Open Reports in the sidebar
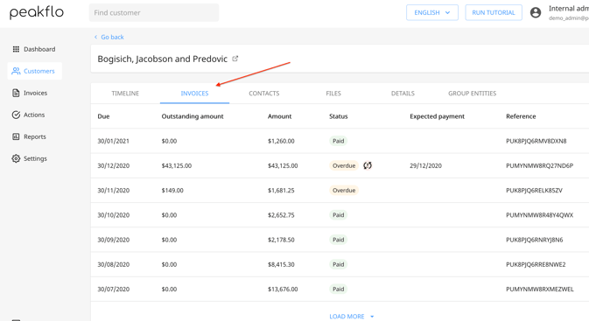 coord(34,136)
